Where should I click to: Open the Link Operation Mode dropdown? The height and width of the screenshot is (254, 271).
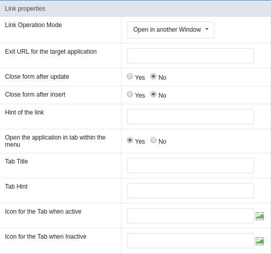click(x=170, y=30)
